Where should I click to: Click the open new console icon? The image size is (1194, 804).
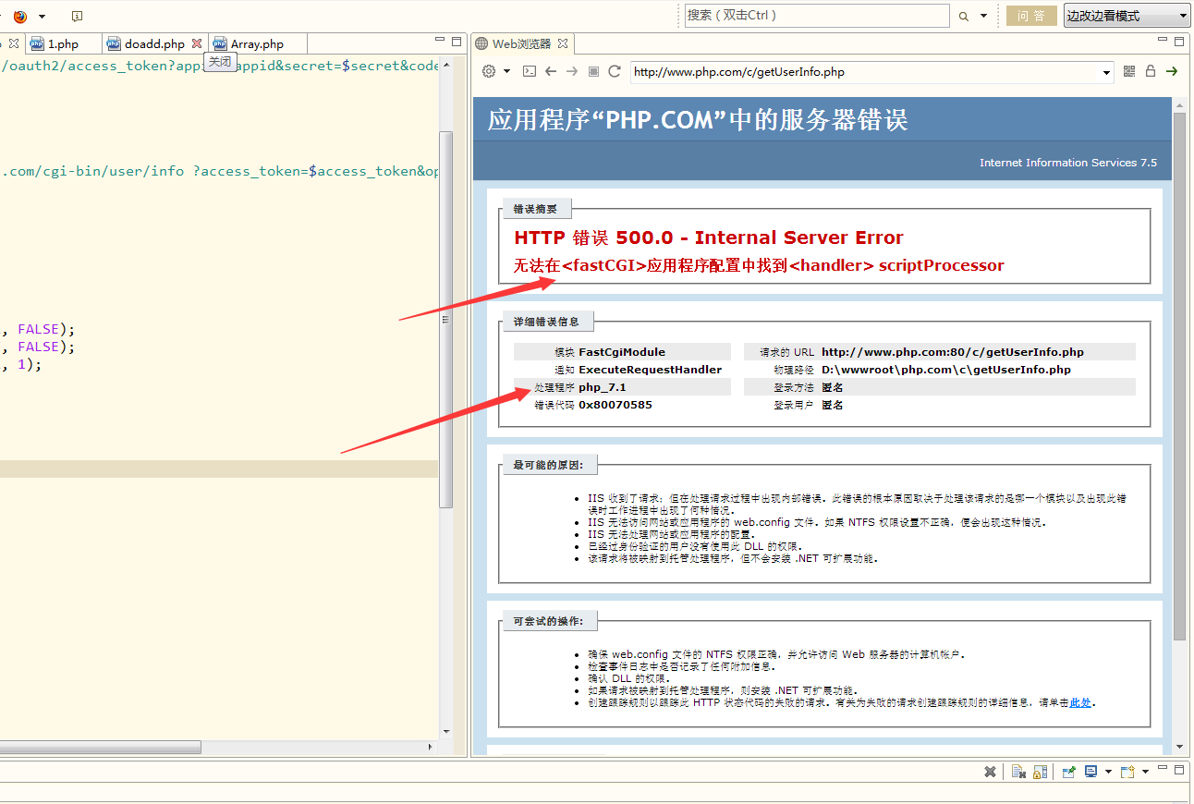click(x=1127, y=772)
